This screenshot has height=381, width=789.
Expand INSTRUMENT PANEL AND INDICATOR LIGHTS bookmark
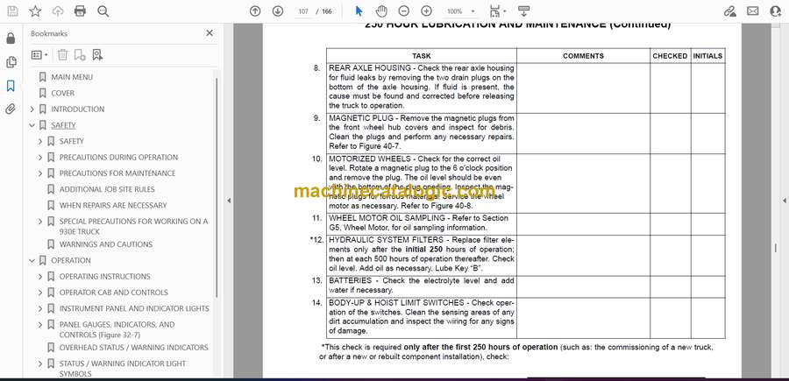[40, 308]
